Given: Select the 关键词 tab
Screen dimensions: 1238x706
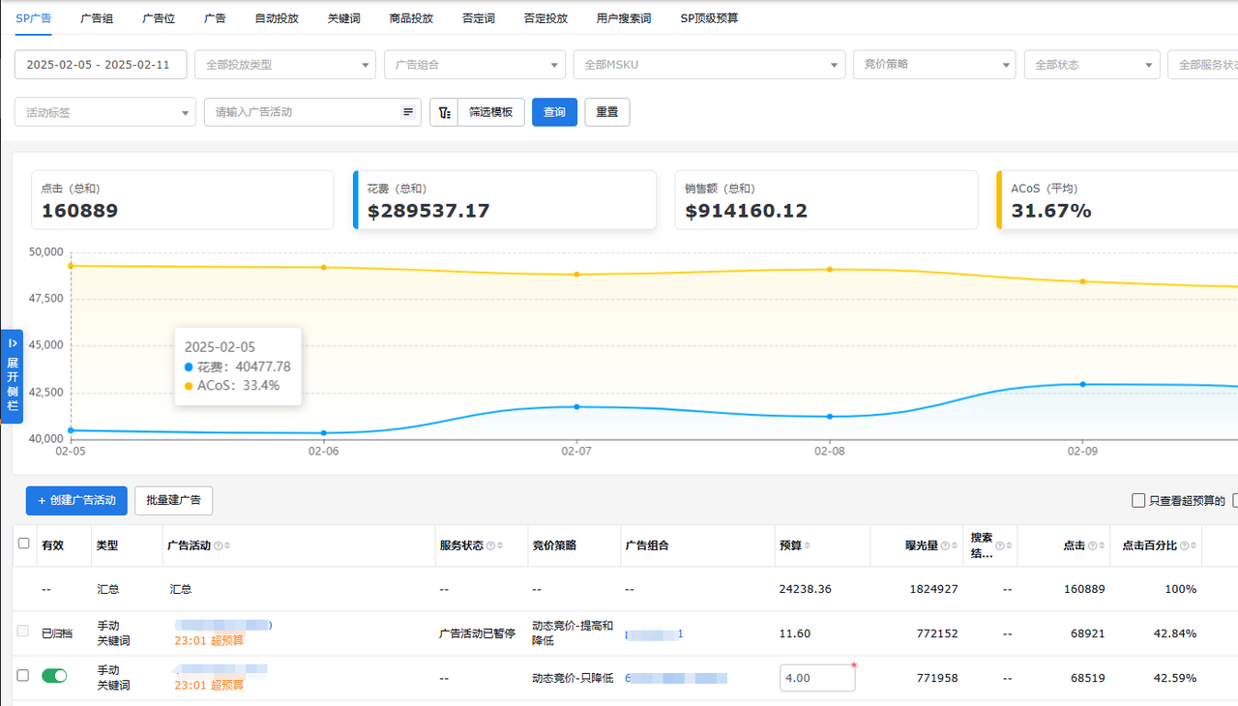Looking at the screenshot, I should [x=343, y=18].
